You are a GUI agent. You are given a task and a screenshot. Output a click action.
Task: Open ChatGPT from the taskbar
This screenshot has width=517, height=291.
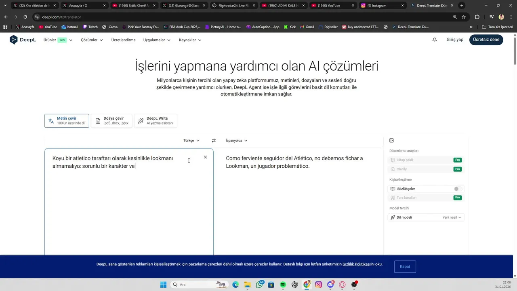295,285
